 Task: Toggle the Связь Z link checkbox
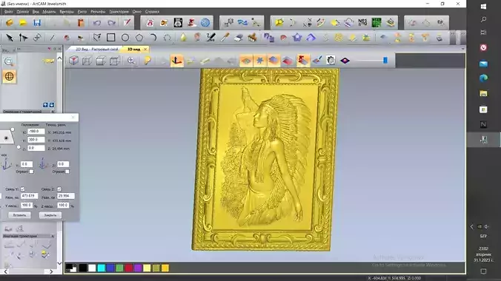[x=59, y=189]
